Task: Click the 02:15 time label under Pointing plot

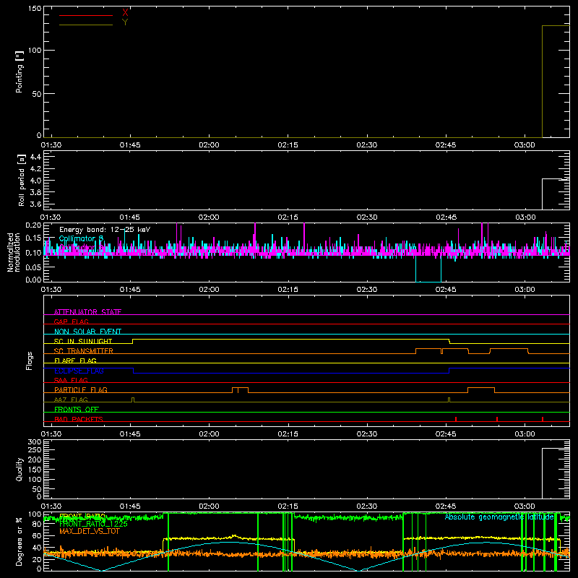Action: tap(288, 145)
